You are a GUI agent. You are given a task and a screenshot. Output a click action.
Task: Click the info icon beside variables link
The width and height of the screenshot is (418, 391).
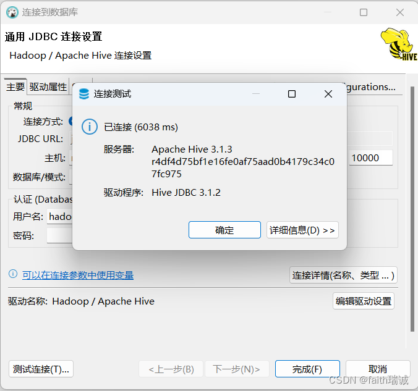coord(13,274)
